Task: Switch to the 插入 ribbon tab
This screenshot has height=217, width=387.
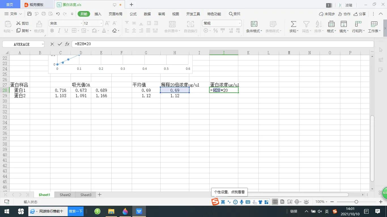Action: 98,14
